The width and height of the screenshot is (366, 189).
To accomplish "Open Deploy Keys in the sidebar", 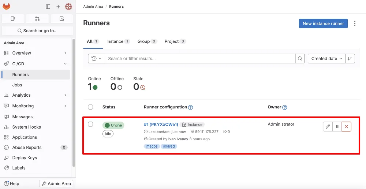I will point(36,158).
